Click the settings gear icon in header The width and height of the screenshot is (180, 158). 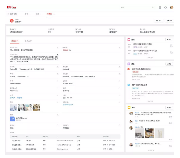click(165, 8)
